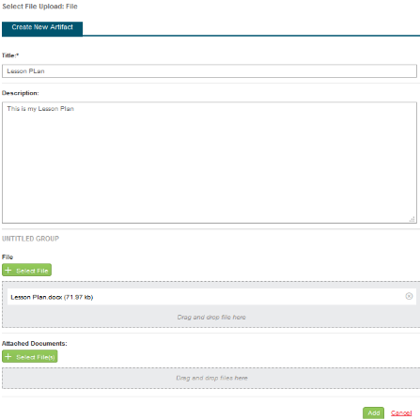This screenshot has width=420, height=420.
Task: Click the Attached Documents label
Action: click(x=35, y=344)
